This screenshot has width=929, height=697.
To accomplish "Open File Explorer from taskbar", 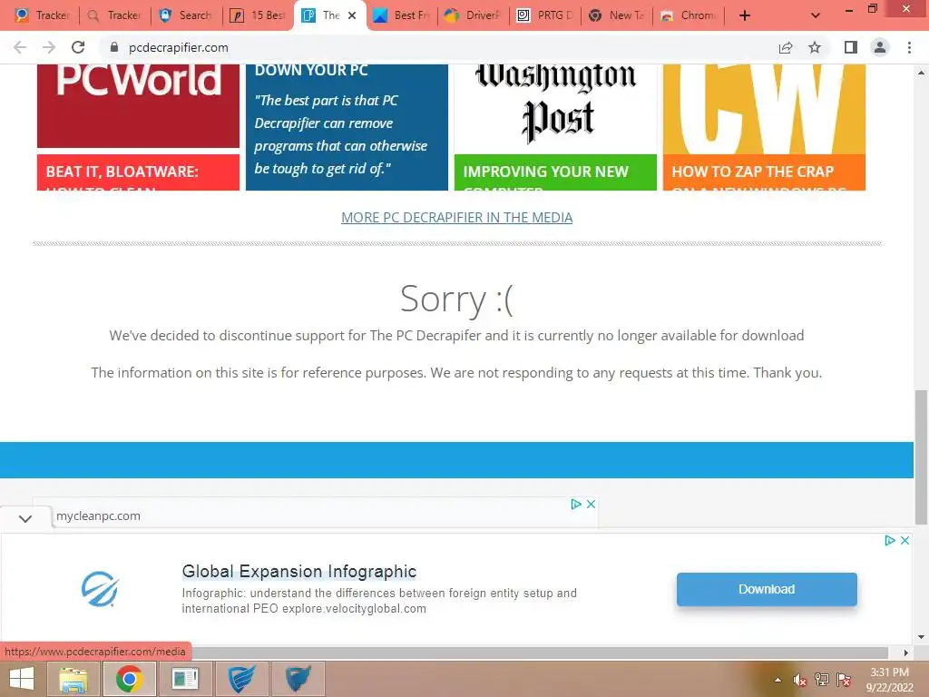I will [73, 679].
